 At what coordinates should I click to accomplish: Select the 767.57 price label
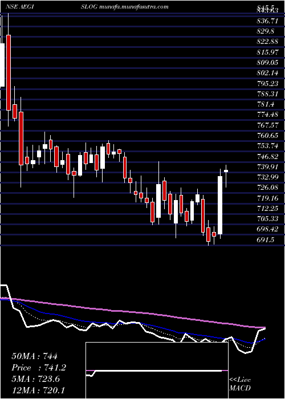pos(267,125)
